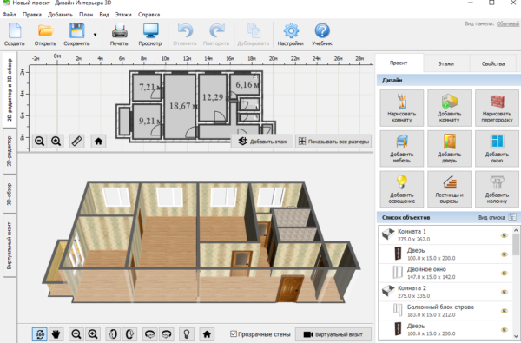Start Виртуальный визит with camera button
The width and height of the screenshot is (521, 343).
333,334
